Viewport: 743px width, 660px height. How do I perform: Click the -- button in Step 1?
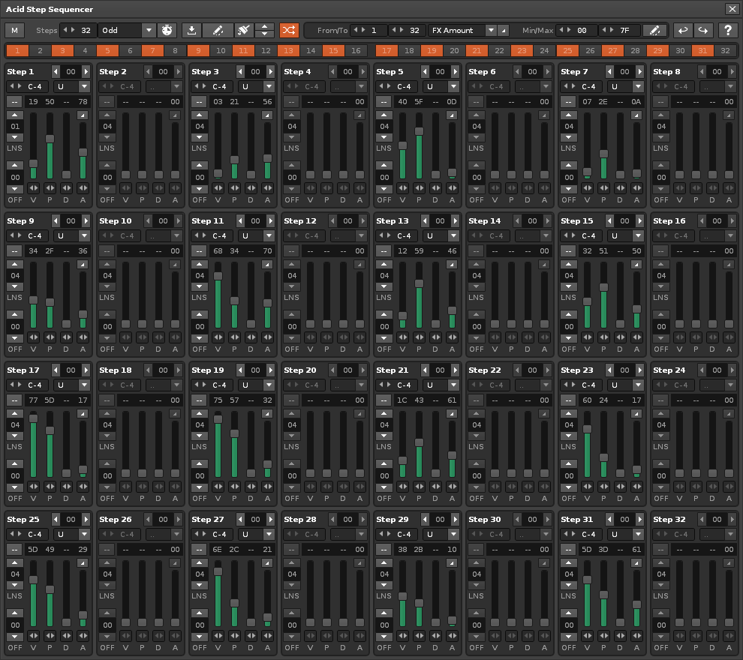[15, 102]
